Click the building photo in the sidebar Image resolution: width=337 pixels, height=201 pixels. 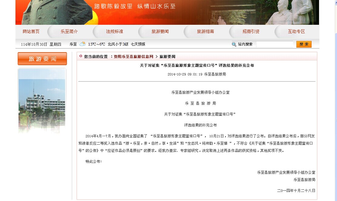pos(42,100)
